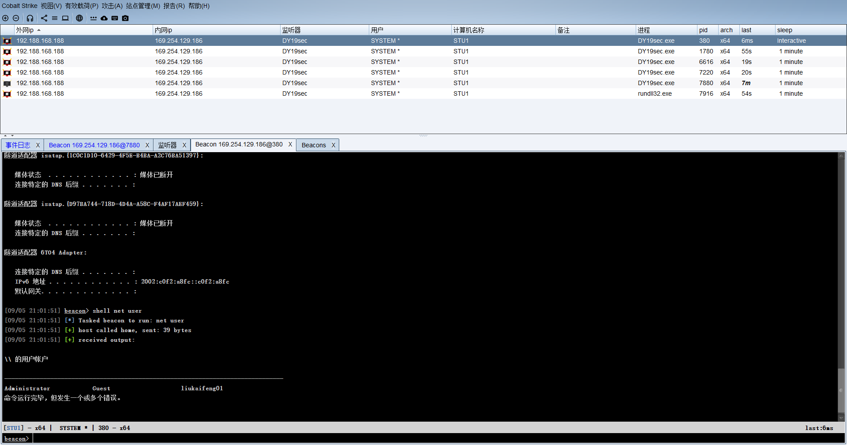Sort by 内网ip column header
The width and height of the screenshot is (847, 445).
(x=217, y=30)
